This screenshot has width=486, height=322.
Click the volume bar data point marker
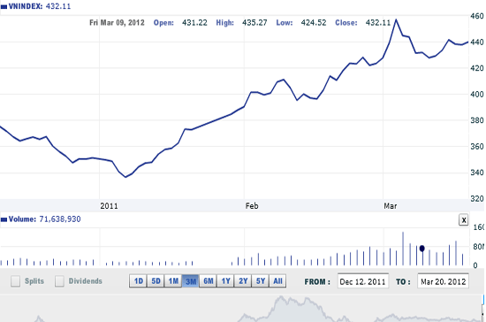click(421, 249)
